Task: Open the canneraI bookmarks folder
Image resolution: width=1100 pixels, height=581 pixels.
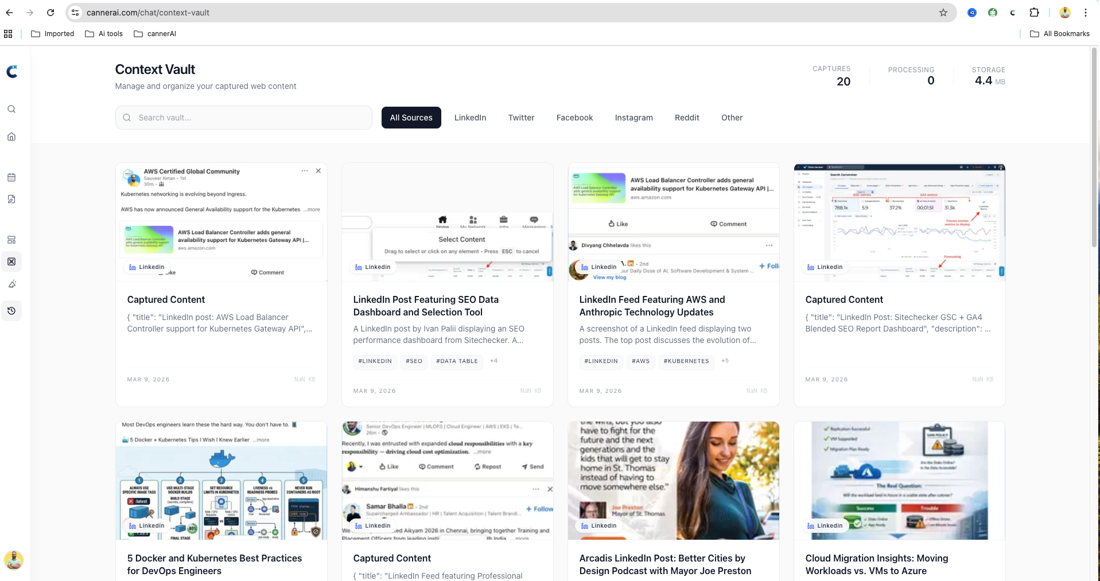Action: coord(155,34)
